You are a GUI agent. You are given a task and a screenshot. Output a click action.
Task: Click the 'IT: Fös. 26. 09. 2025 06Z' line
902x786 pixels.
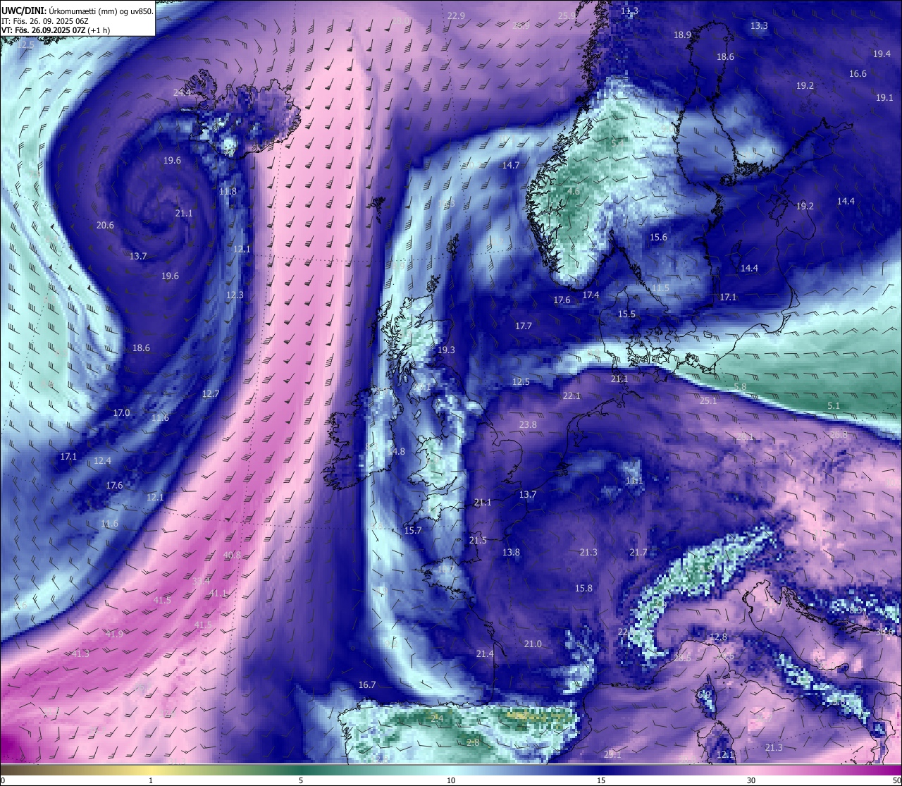[46, 20]
